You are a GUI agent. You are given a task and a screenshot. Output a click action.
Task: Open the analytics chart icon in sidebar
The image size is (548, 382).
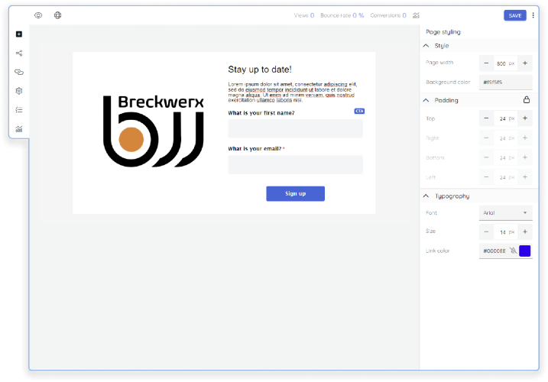tap(19, 129)
